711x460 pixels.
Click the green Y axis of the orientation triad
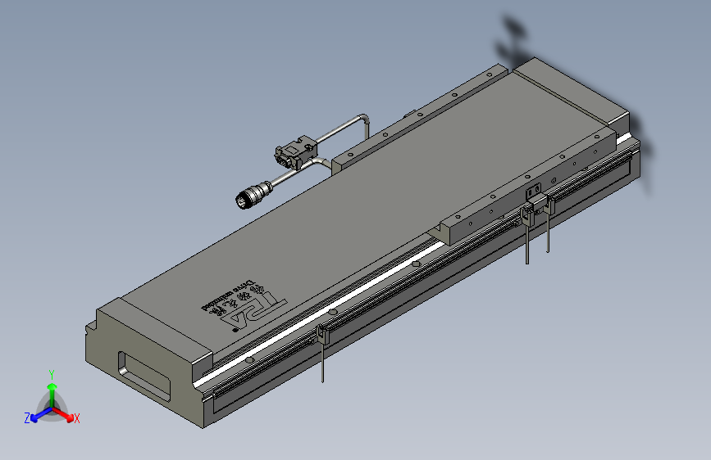click(52, 395)
